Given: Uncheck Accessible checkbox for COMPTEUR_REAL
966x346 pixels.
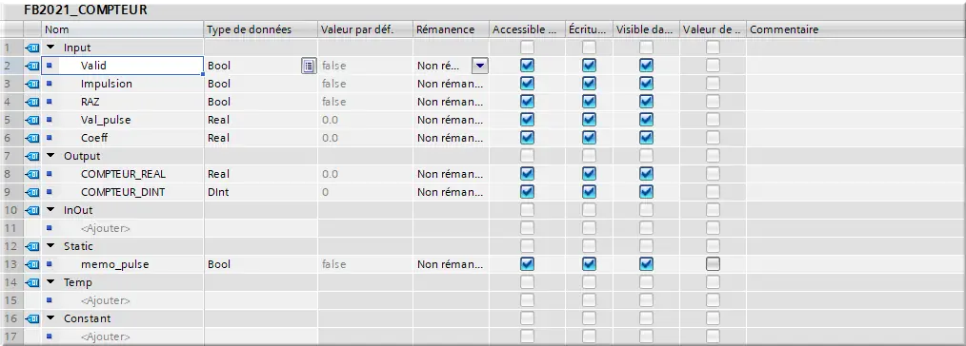Looking at the screenshot, I should coord(528,174).
